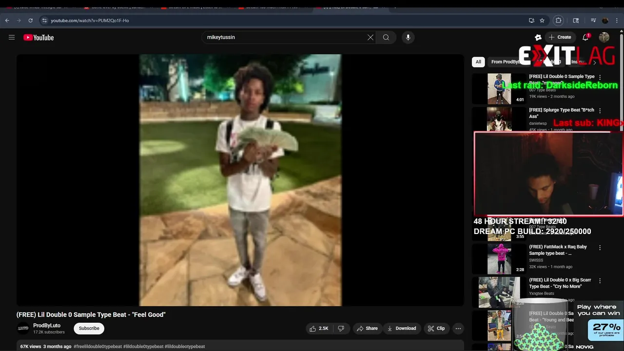624x351 pixels.
Task: Share the Feel Good video
Action: (x=367, y=329)
